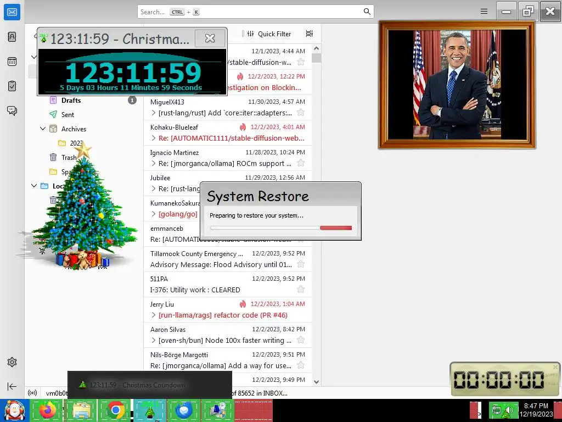Toggle the Quick Filter bar
Image resolution: width=562 pixels, height=422 pixels.
[269, 34]
